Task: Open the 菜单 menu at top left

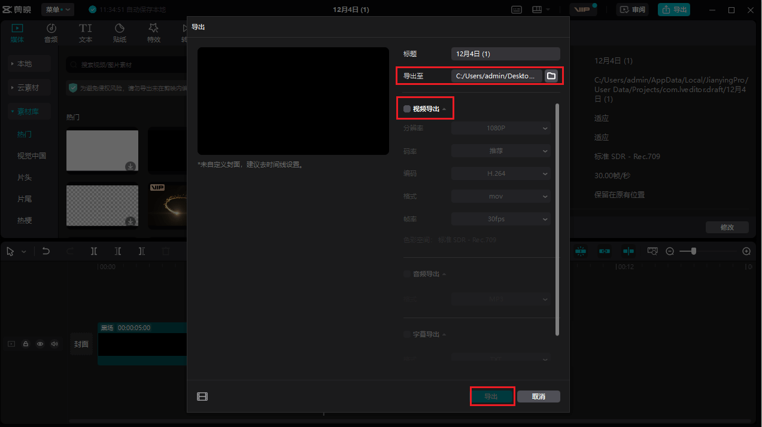Action: tap(57, 9)
